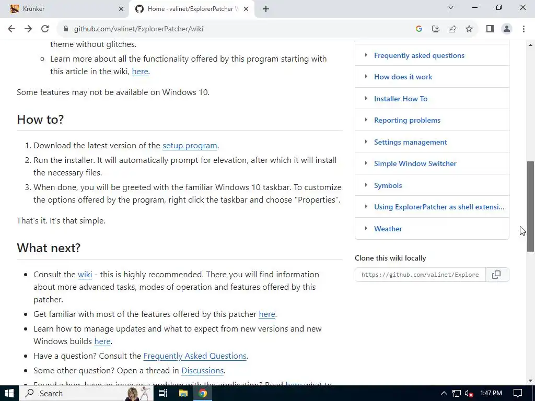Viewport: 535px width, 401px height.
Task: Open muted volume tray icon
Action: pyautogui.click(x=469, y=394)
